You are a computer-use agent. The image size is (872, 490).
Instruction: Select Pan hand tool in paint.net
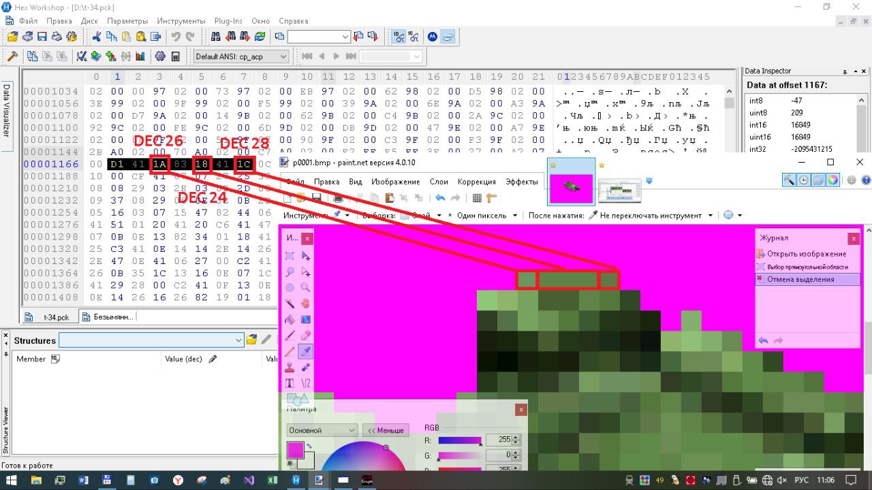[306, 304]
